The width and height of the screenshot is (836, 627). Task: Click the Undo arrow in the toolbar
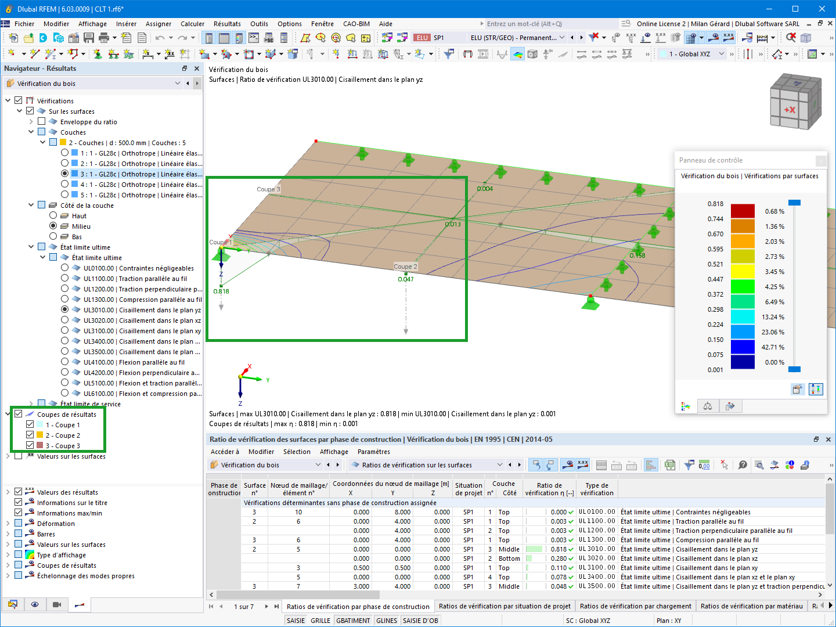click(160, 38)
